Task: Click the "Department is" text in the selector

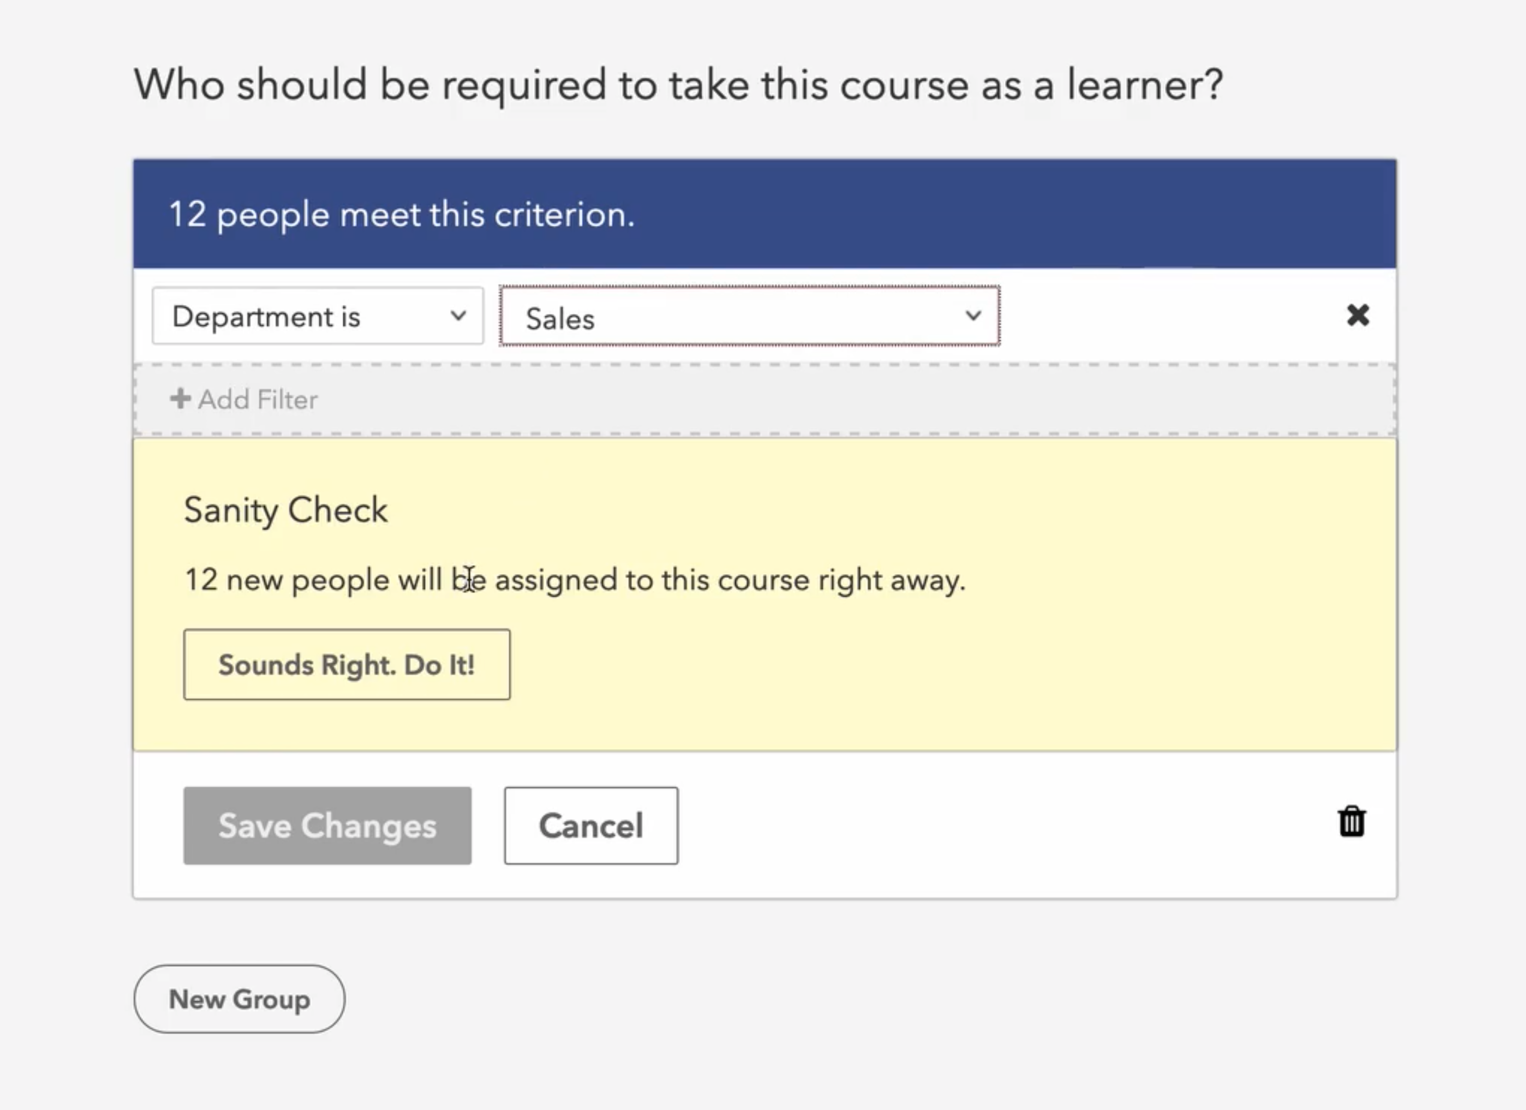Action: coord(266,317)
